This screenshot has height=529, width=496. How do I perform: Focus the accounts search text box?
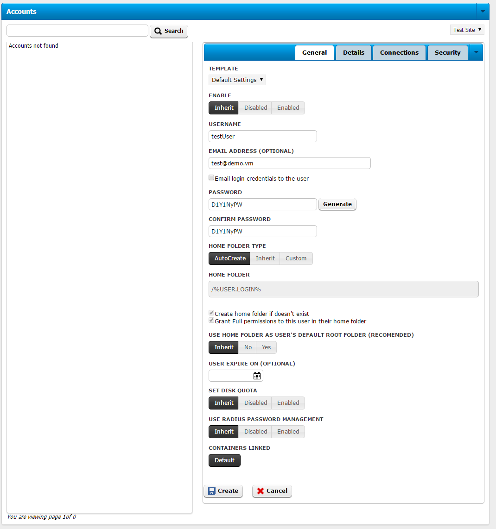coord(77,31)
